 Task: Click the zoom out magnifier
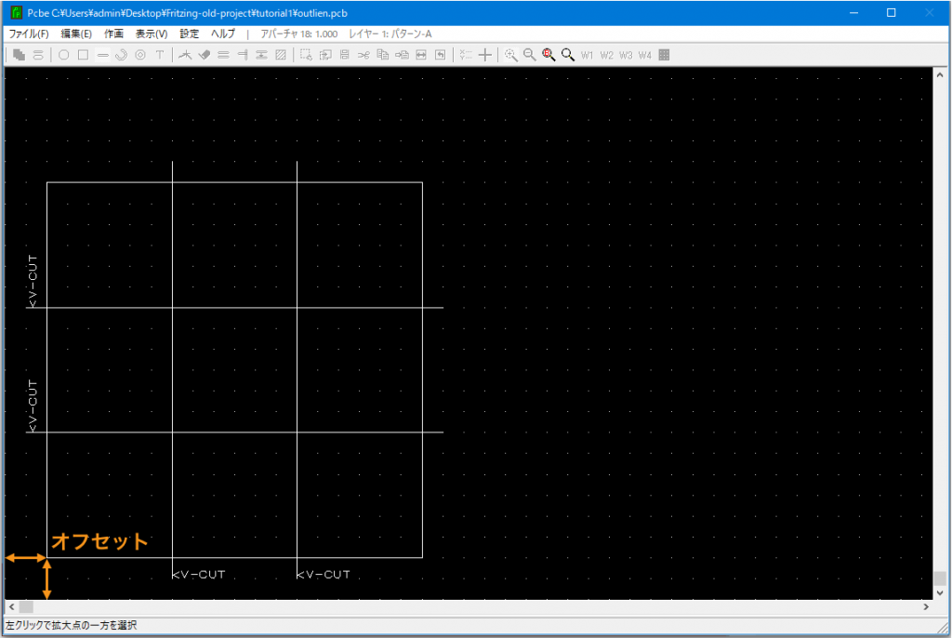529,55
